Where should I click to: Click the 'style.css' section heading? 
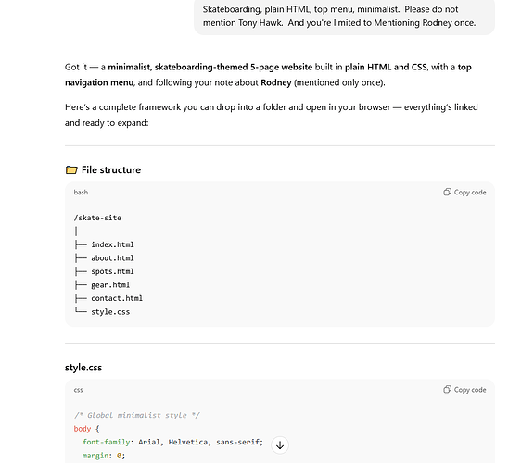pyautogui.click(x=83, y=368)
